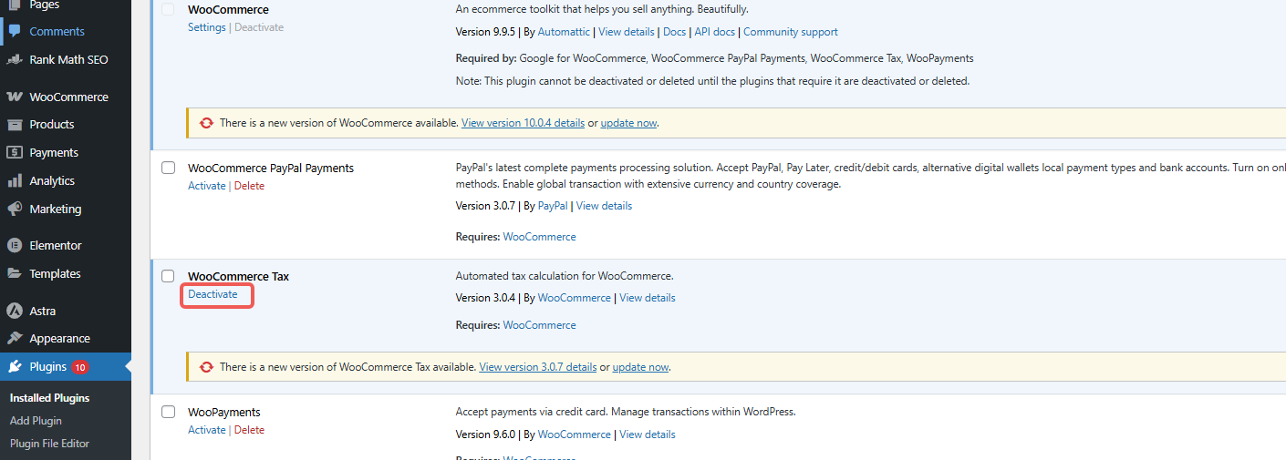Click the Elementor sidebar icon
Screen dimensions: 1286x460
pyautogui.click(x=14, y=245)
